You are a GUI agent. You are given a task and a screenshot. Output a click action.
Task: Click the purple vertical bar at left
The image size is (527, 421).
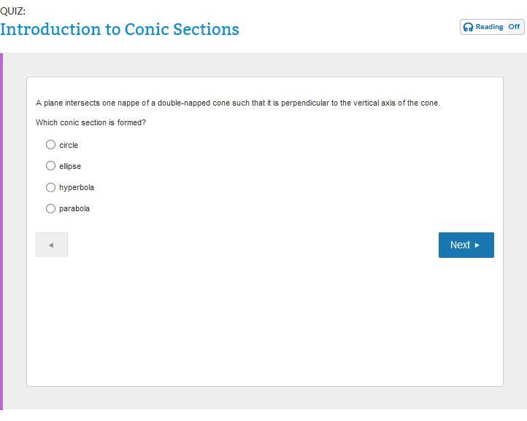click(1, 233)
